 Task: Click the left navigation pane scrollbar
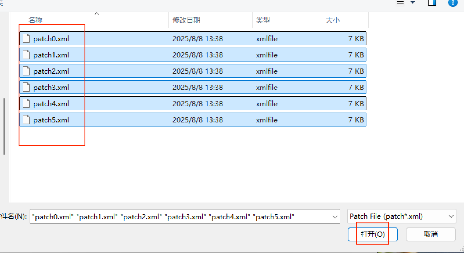pyautogui.click(x=4, y=126)
